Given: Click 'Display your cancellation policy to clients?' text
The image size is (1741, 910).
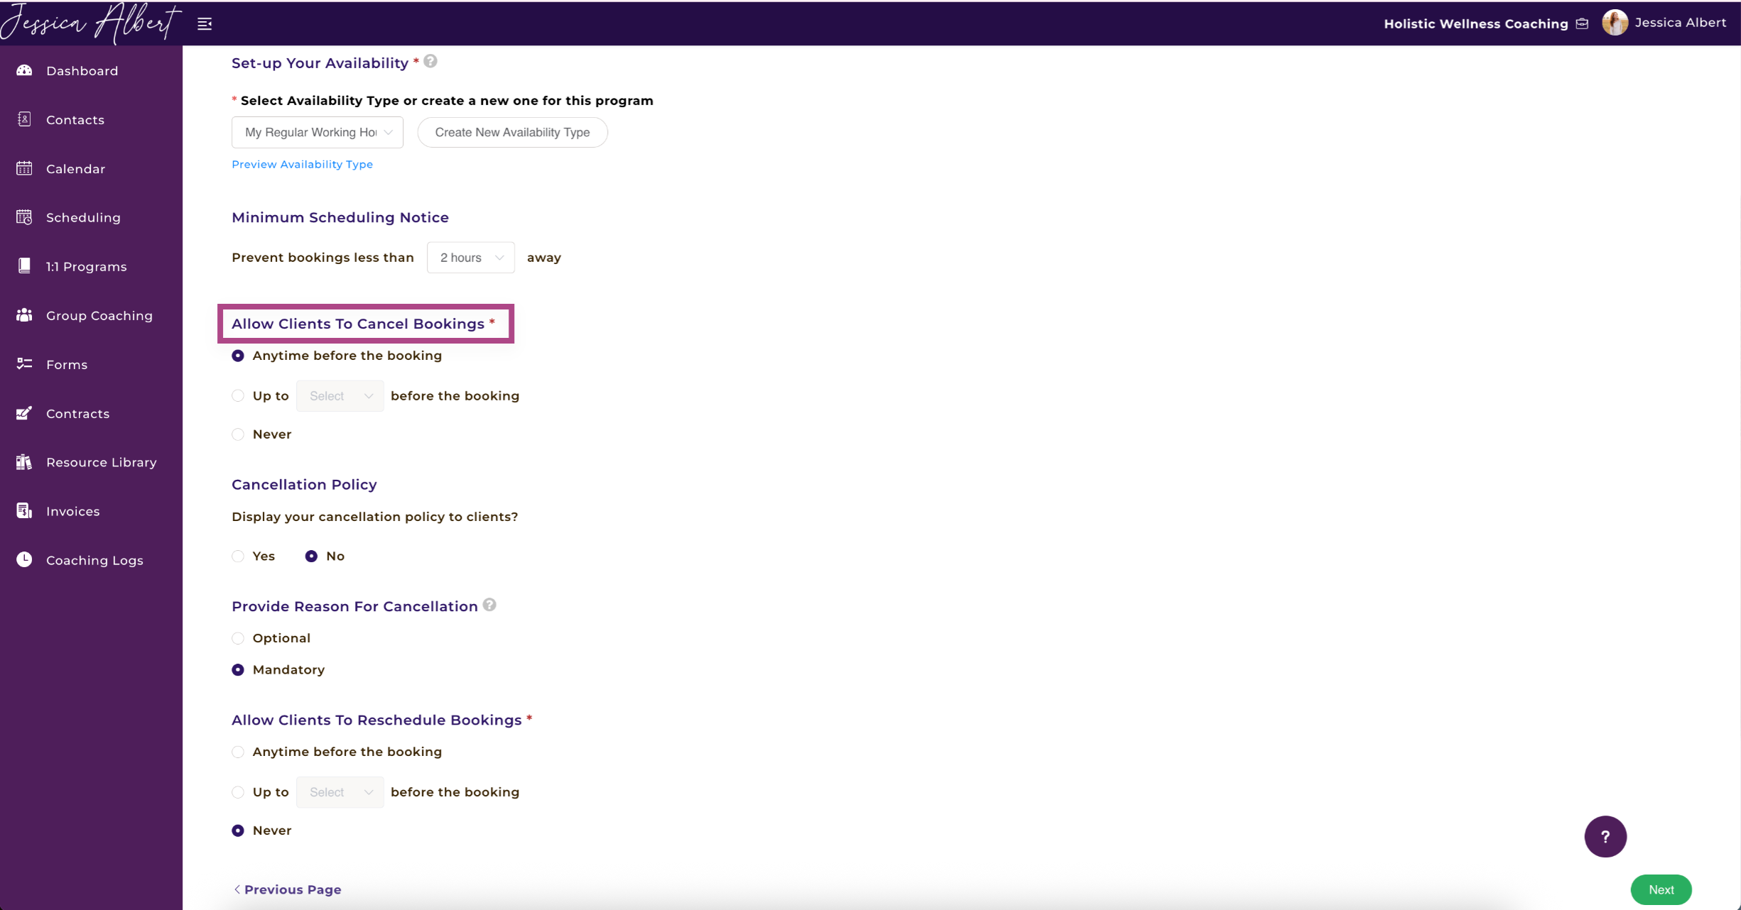Looking at the screenshot, I should [374, 517].
